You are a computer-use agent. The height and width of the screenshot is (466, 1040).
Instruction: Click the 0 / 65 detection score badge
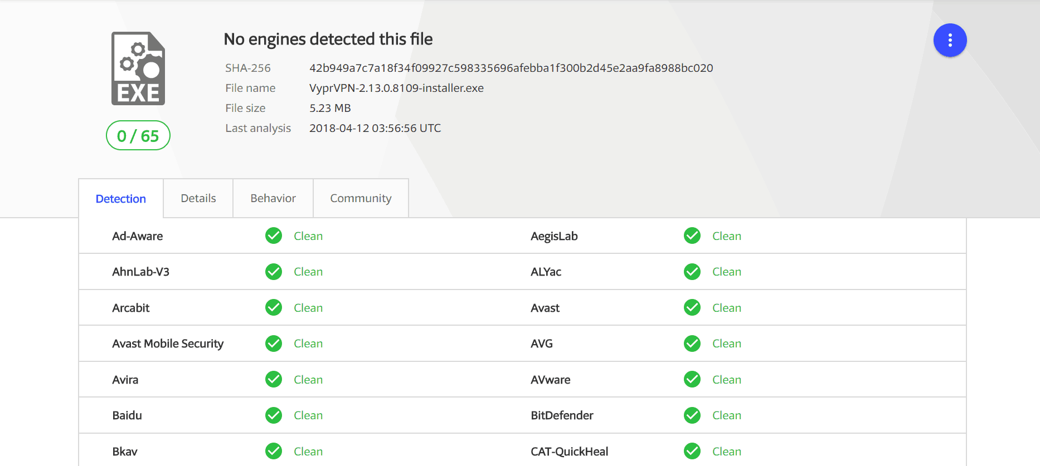[x=138, y=135]
